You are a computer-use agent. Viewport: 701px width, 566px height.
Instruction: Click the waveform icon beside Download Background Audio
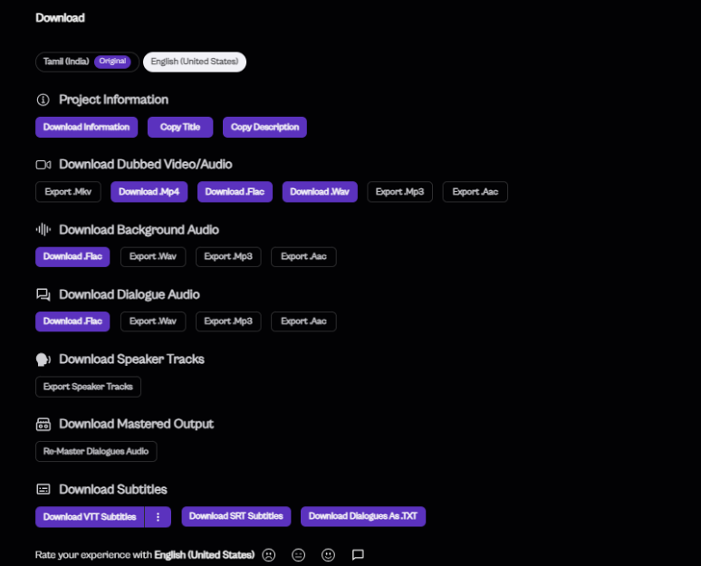coord(43,230)
